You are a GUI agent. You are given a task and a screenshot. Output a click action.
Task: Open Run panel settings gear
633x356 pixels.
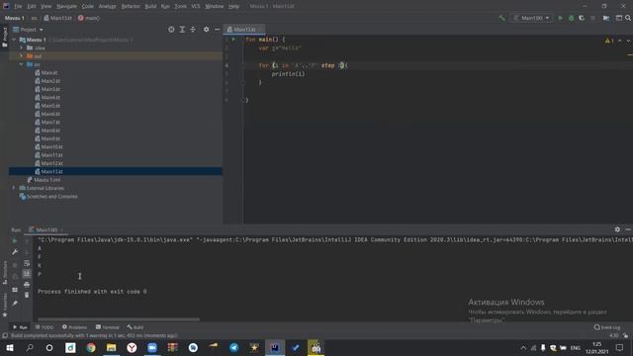tap(617, 229)
